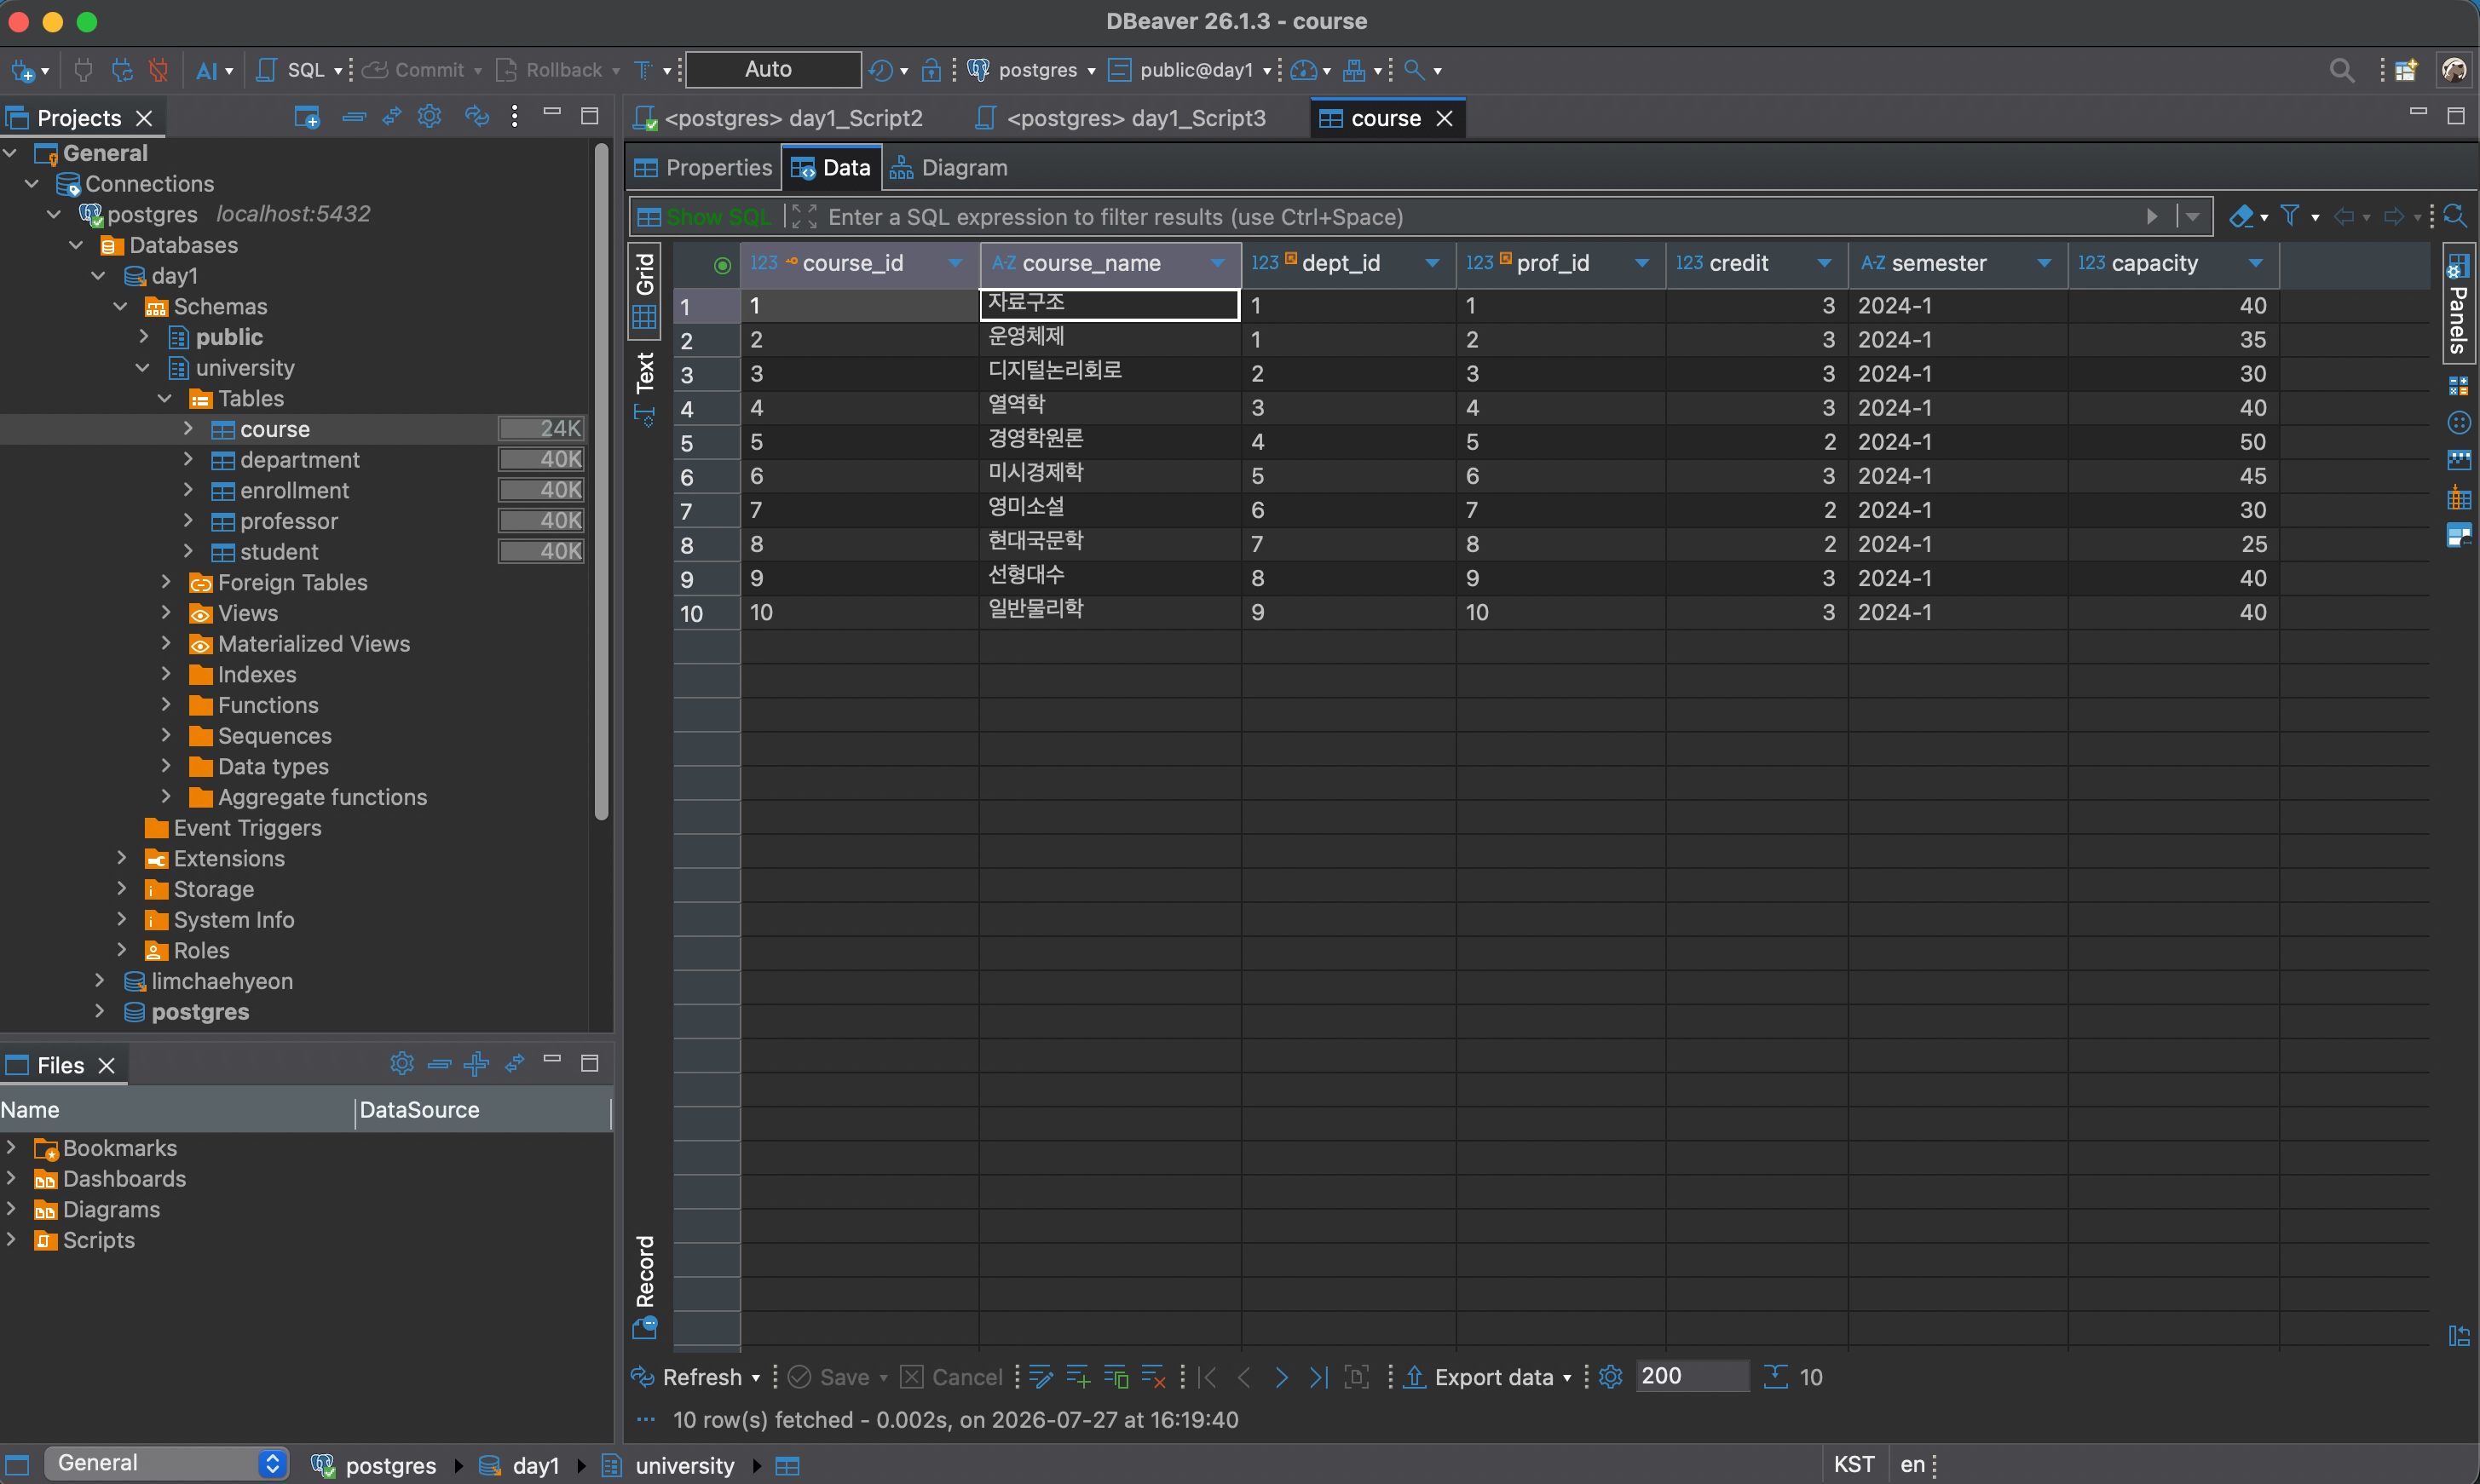The height and width of the screenshot is (1484, 2480).
Task: Click the SQL editor button
Action: [x=292, y=70]
